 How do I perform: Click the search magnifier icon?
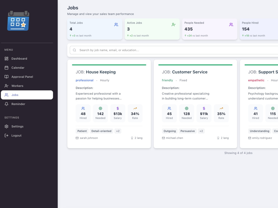(75, 50)
